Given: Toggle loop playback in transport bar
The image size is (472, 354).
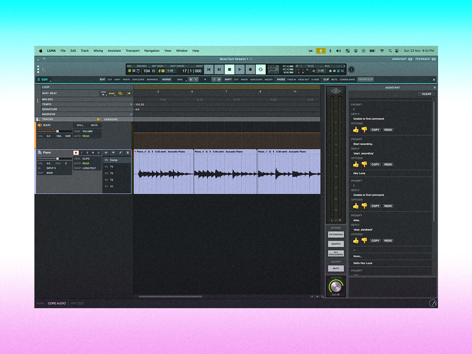Looking at the screenshot, I should (x=260, y=69).
